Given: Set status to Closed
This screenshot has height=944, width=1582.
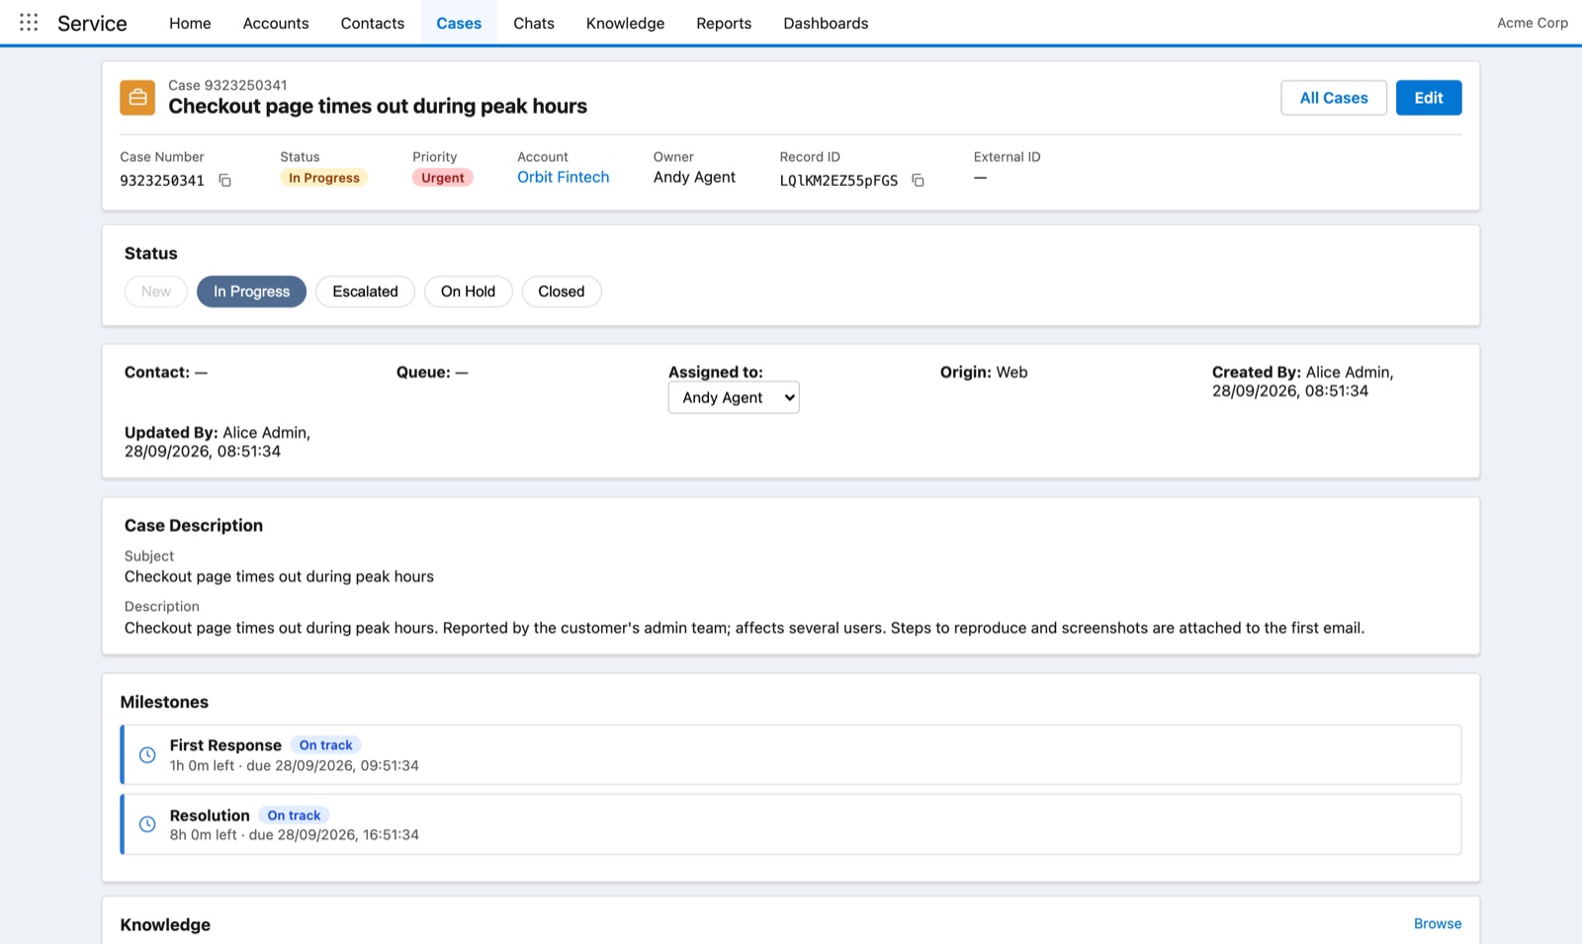Looking at the screenshot, I should click(562, 292).
